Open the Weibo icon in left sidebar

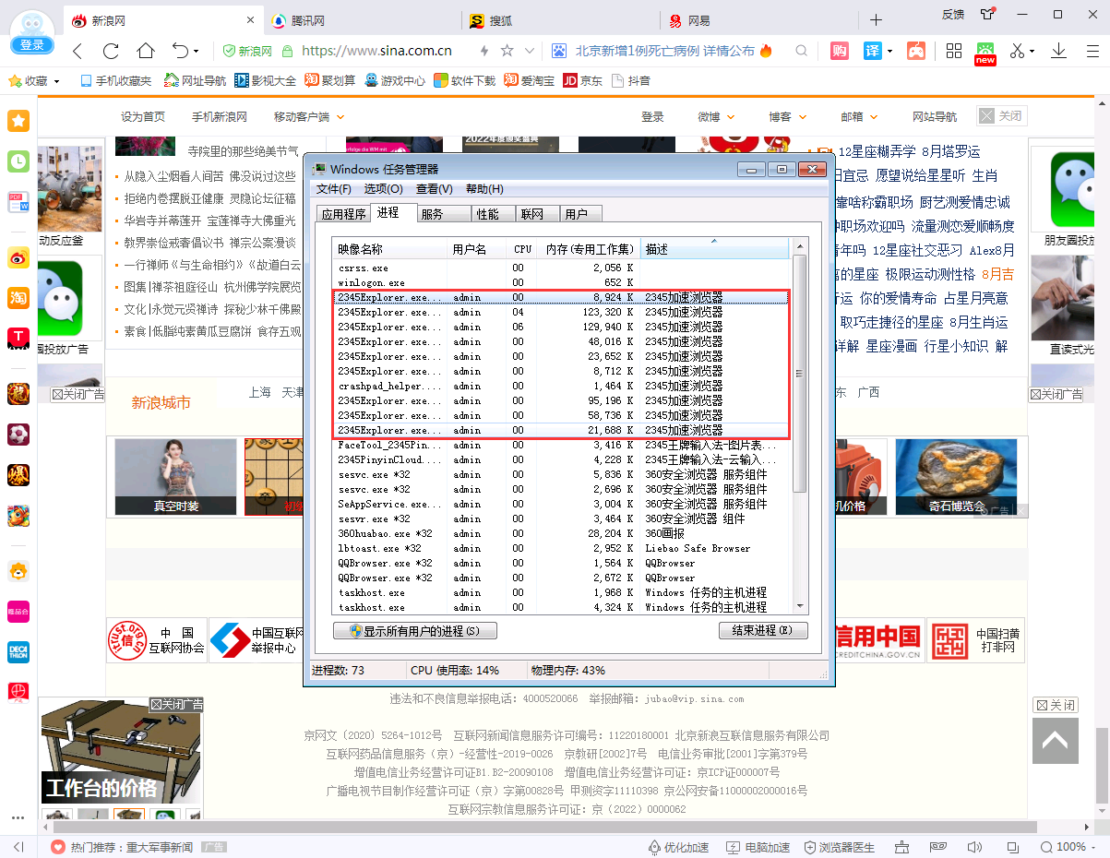click(18, 257)
